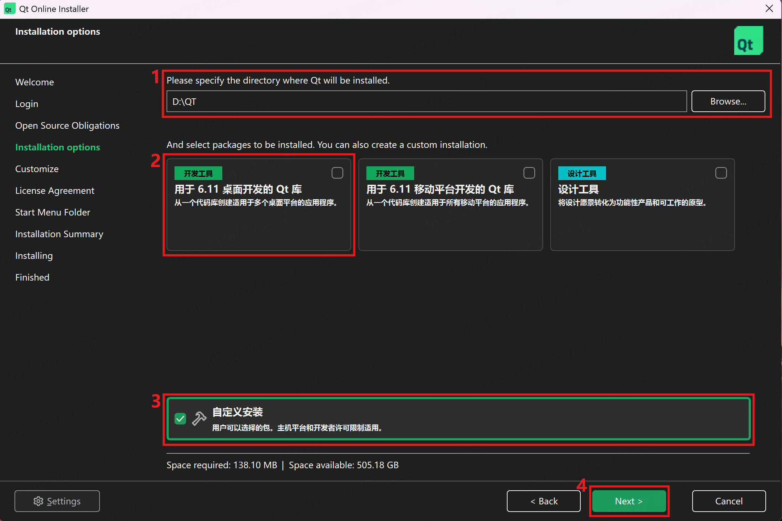Check the 设计工具 design tools checkbox
This screenshot has height=521, width=782.
[x=721, y=173]
